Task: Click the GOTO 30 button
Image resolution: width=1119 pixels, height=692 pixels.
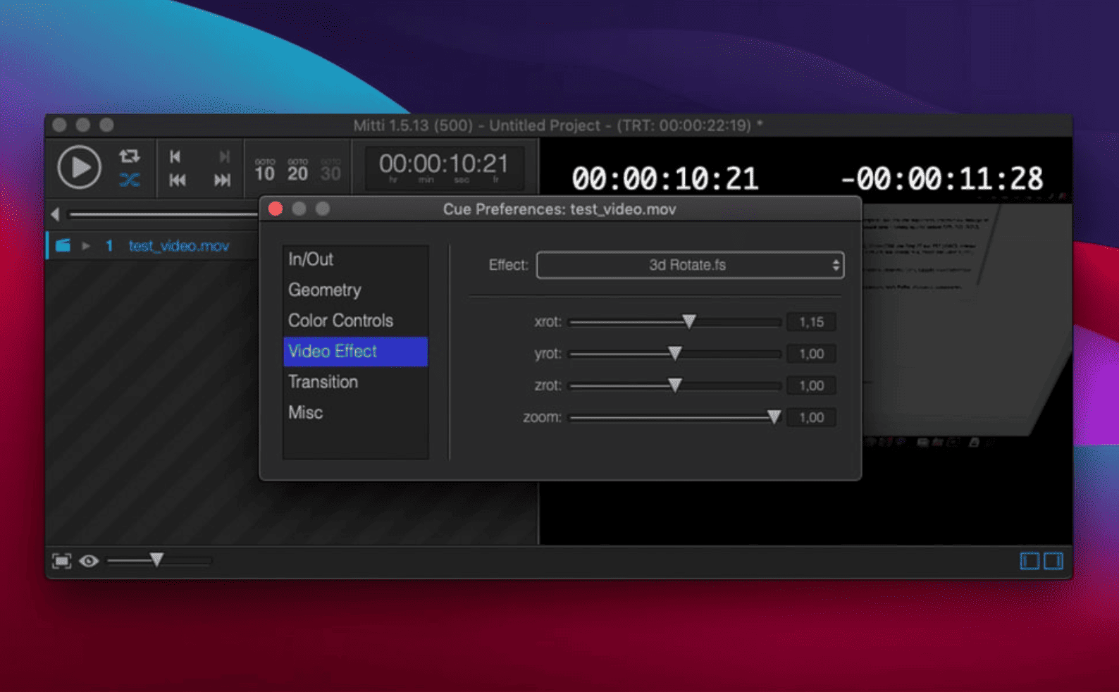Action: (x=330, y=170)
